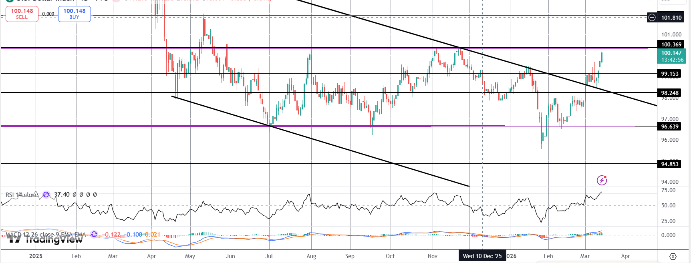Click the MACD indicator refresh icon

tap(94, 234)
